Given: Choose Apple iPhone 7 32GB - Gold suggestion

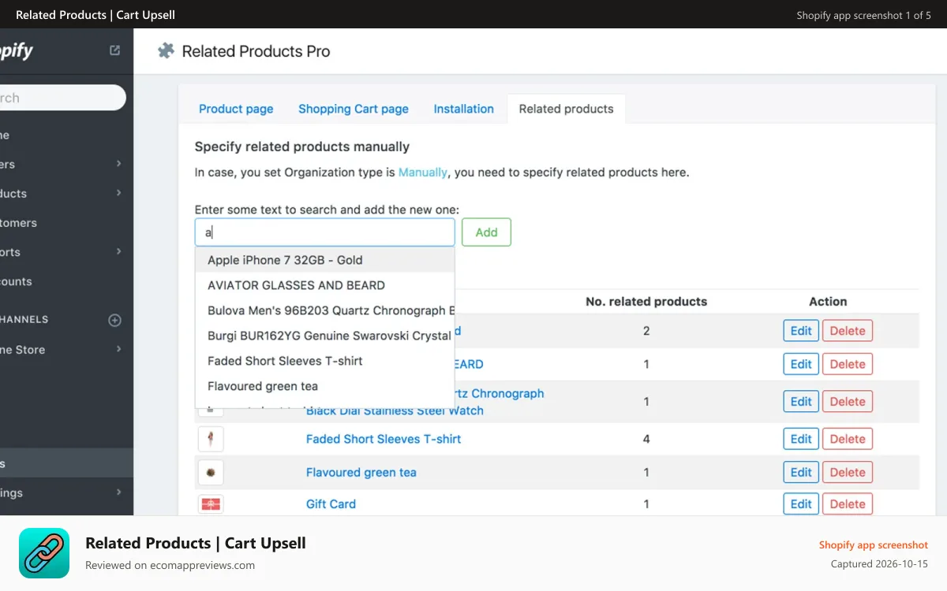Looking at the screenshot, I should tap(325, 260).
